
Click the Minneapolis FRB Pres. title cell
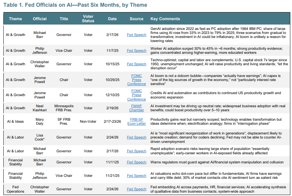pos(64,108)
